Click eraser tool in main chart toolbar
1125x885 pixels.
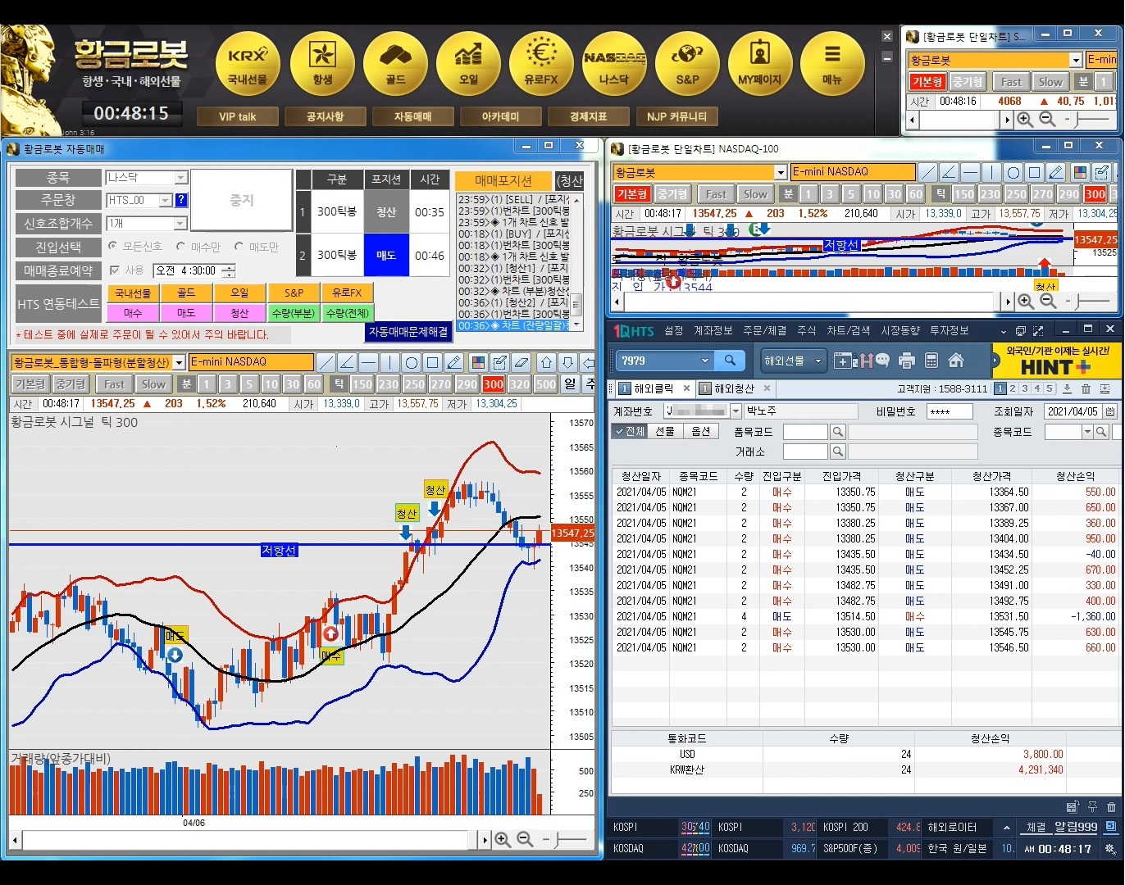pyautogui.click(x=521, y=362)
